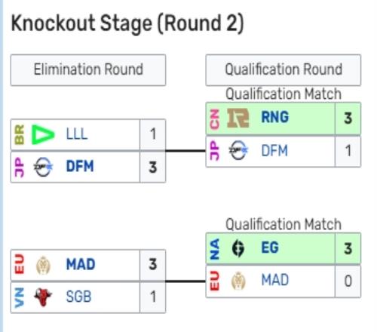
Task: Open the SGB team link
Action: click(78, 297)
